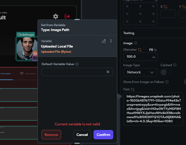186x145 pixels.
Task: Click the settings gear icon on canvas
Action: pos(55,16)
